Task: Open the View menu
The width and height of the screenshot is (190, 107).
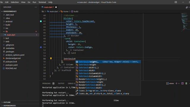Action: tap(23, 2)
